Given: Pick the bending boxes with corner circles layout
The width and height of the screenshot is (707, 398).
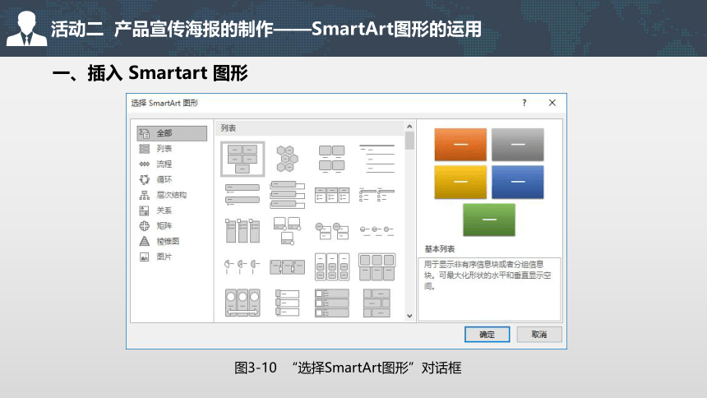Looking at the screenshot, I should [287, 230].
